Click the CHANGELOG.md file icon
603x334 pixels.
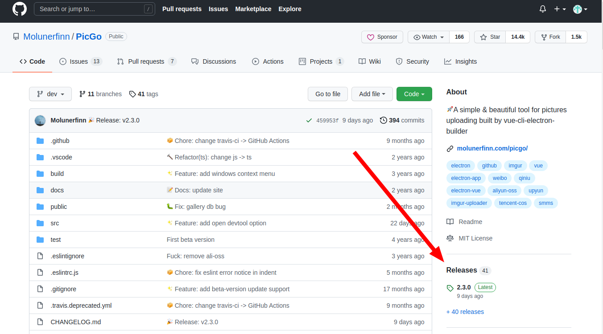(40, 322)
